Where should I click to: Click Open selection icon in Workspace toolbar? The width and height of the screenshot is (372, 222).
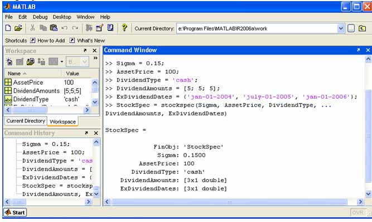(x=20, y=62)
